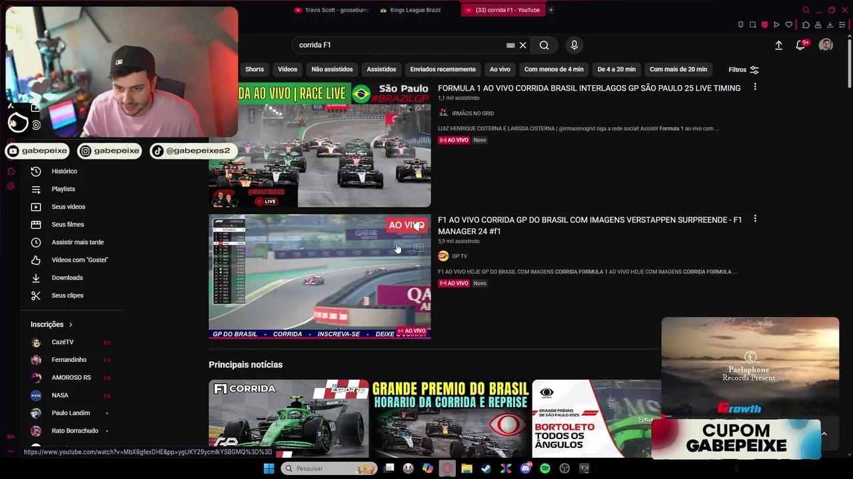The width and height of the screenshot is (853, 479).
Task: Toggle the Ao vivo filter chip
Action: coord(500,69)
